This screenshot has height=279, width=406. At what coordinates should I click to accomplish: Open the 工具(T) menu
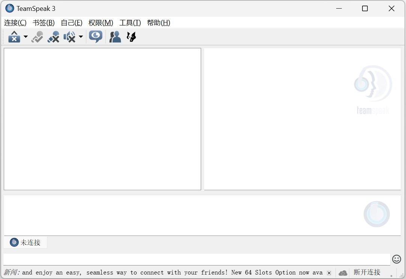(x=130, y=23)
